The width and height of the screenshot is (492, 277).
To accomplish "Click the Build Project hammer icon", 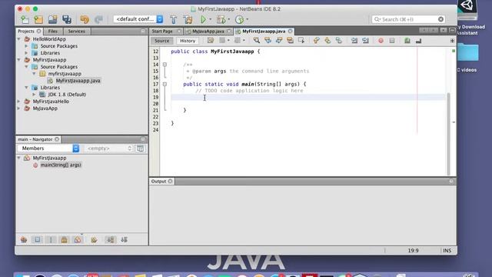I will pos(173,19).
